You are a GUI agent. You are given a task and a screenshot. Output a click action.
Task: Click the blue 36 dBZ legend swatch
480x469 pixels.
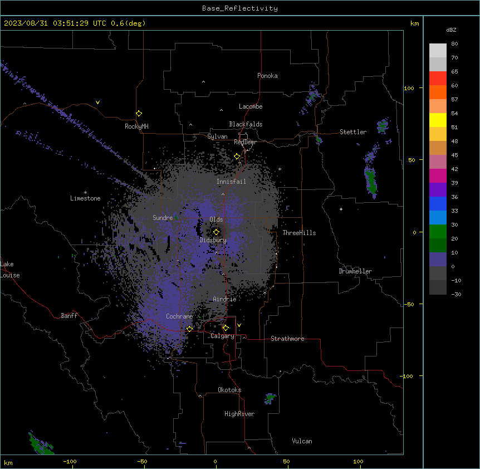coord(438,203)
